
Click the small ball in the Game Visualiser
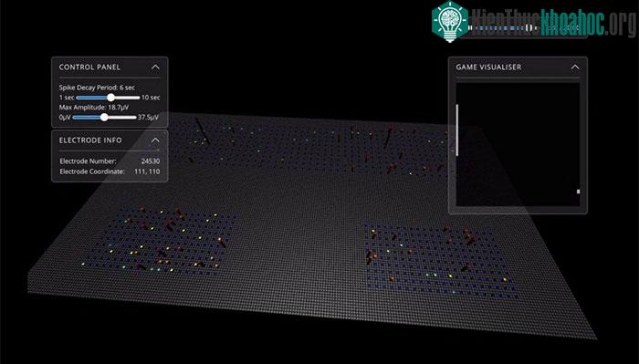[578, 192]
